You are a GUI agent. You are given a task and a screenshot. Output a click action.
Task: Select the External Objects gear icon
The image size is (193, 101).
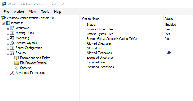[12, 43]
